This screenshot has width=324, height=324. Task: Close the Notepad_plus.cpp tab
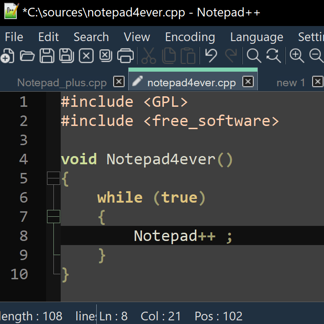coord(119,82)
